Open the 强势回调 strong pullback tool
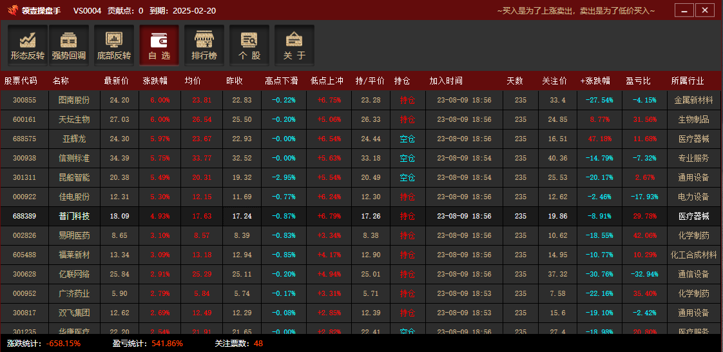 point(69,45)
